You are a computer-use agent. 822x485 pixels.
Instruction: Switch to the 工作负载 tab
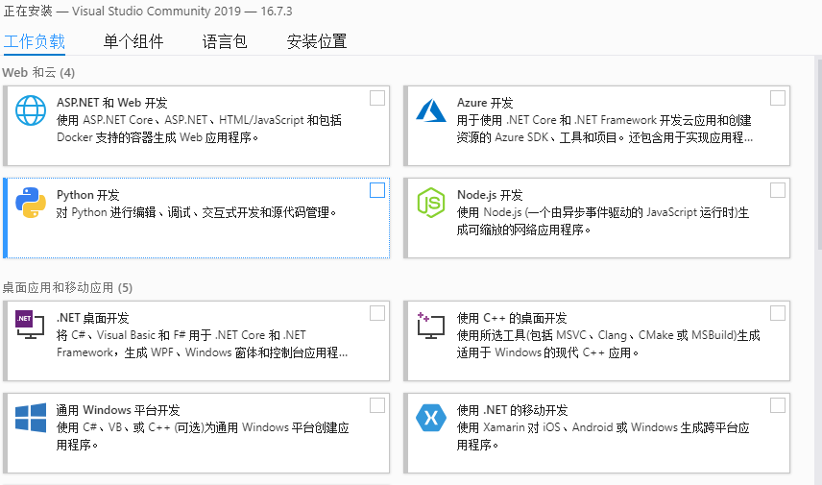34,41
